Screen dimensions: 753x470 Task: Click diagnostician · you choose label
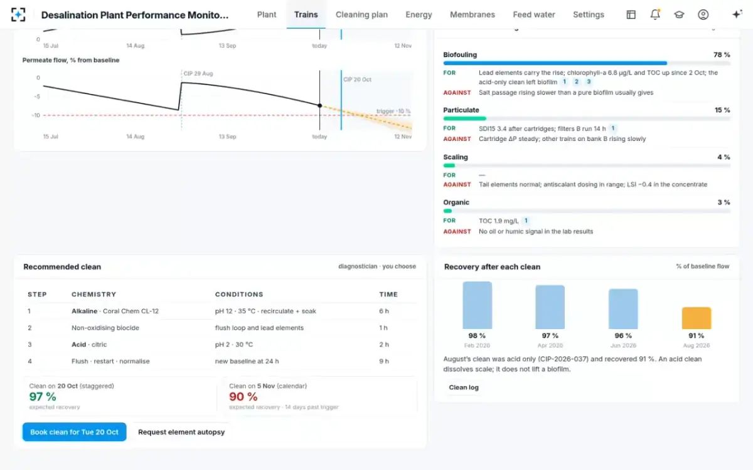click(377, 266)
